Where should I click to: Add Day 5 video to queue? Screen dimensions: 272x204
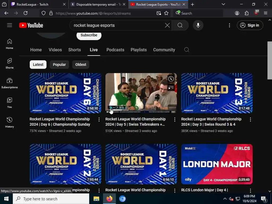pos(171,88)
